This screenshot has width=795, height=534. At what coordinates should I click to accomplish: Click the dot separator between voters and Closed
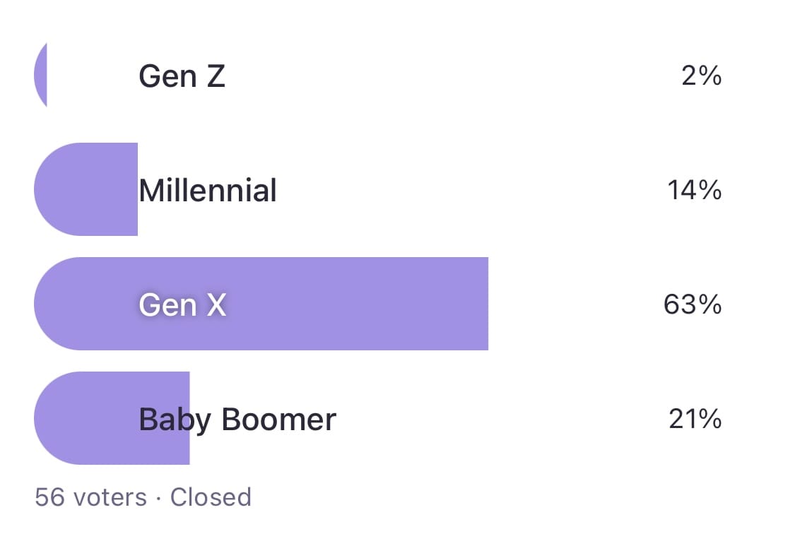159,498
